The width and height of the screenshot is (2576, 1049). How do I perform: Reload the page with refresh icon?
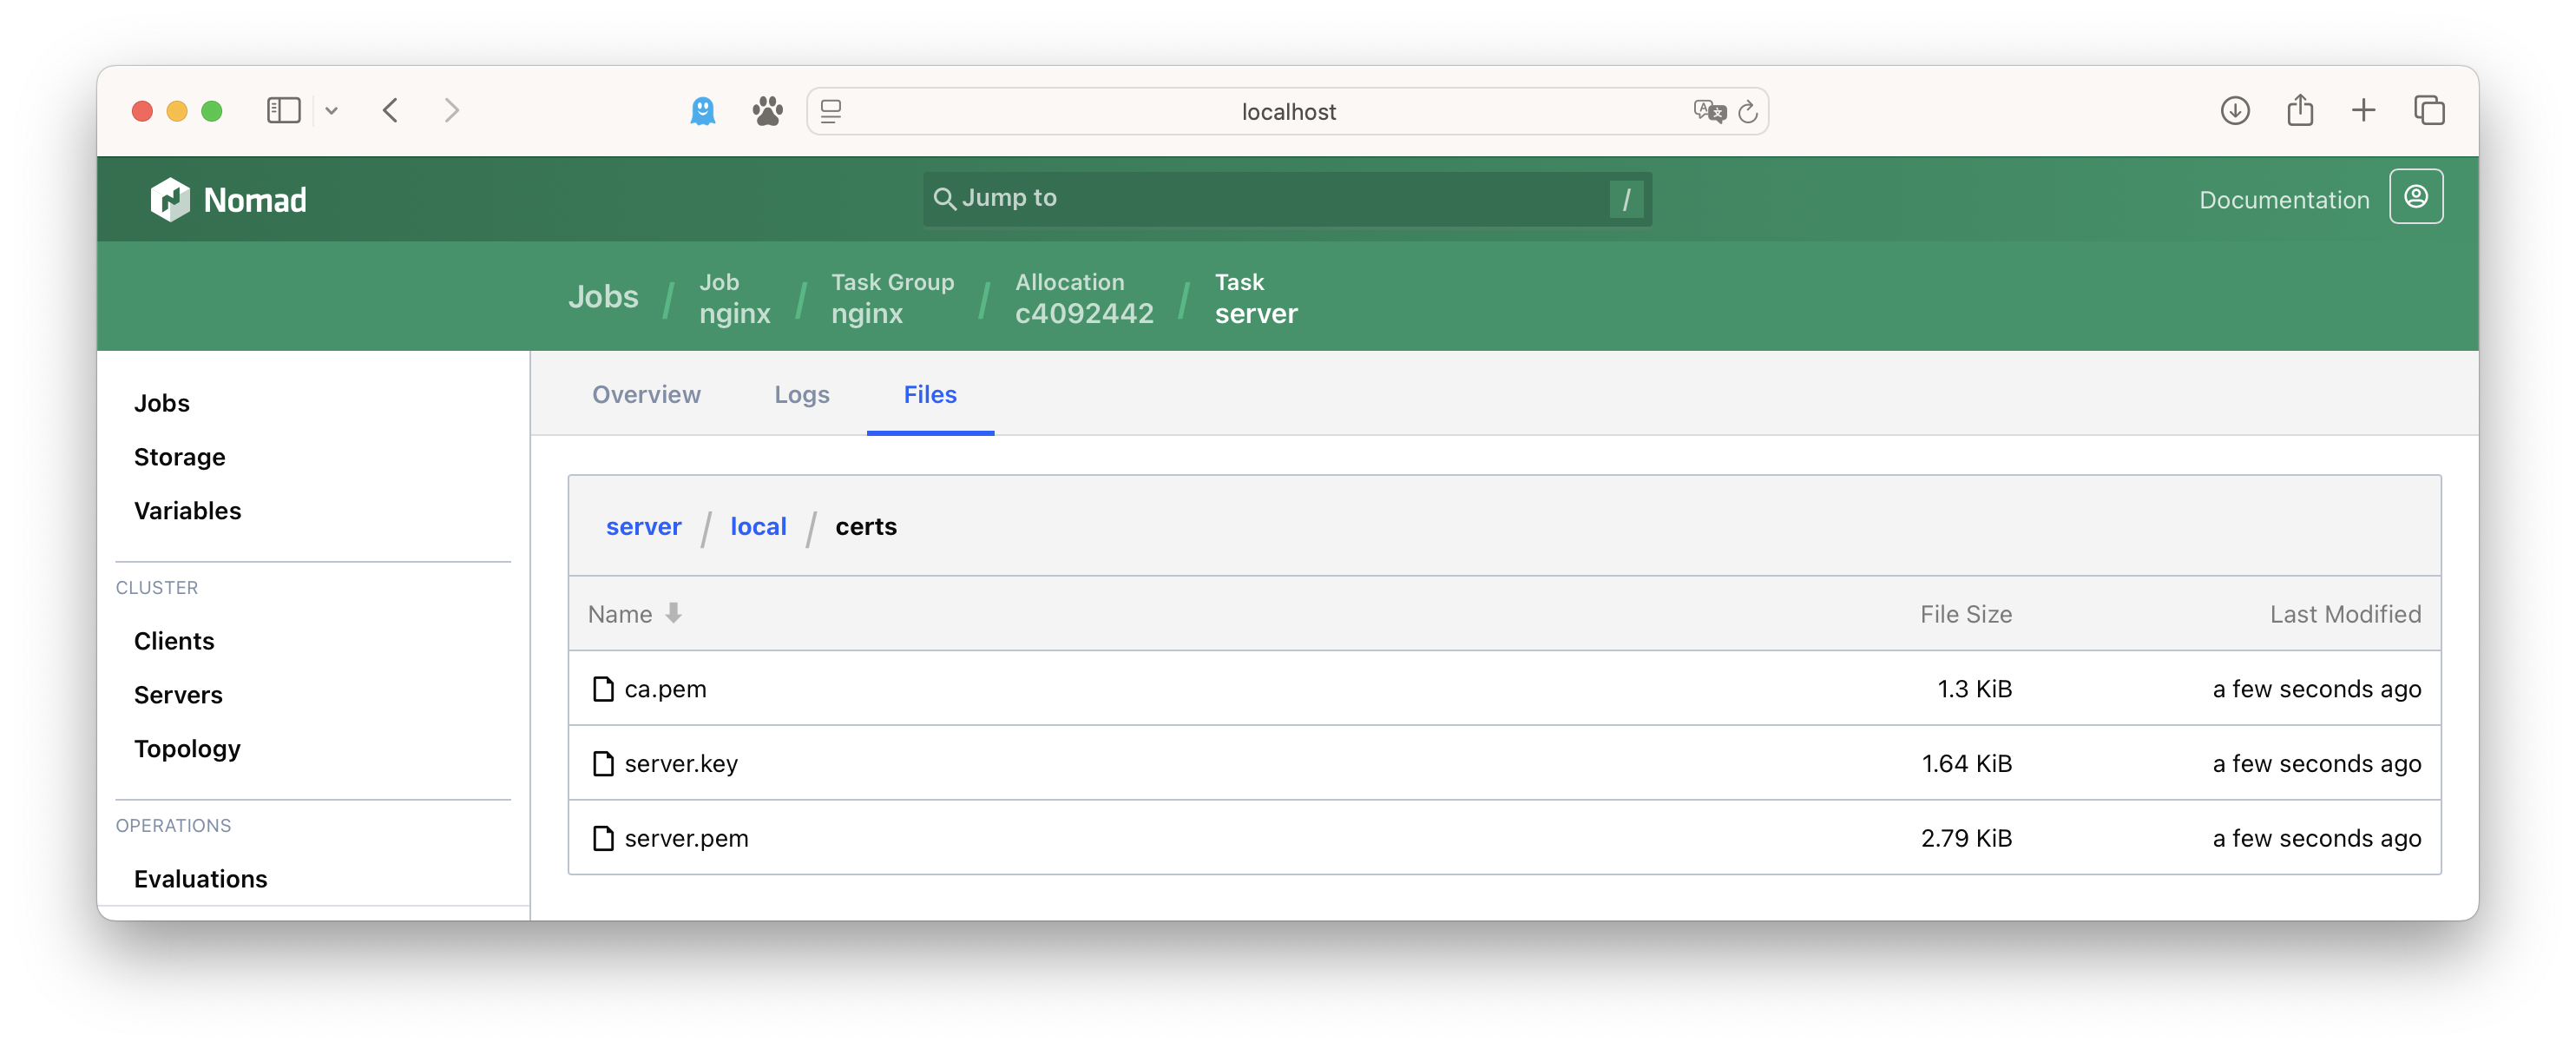tap(1747, 112)
